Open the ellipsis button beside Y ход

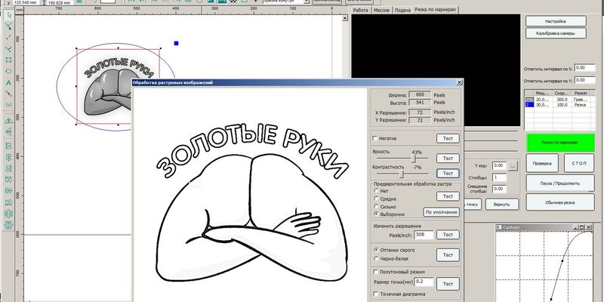tap(512, 165)
